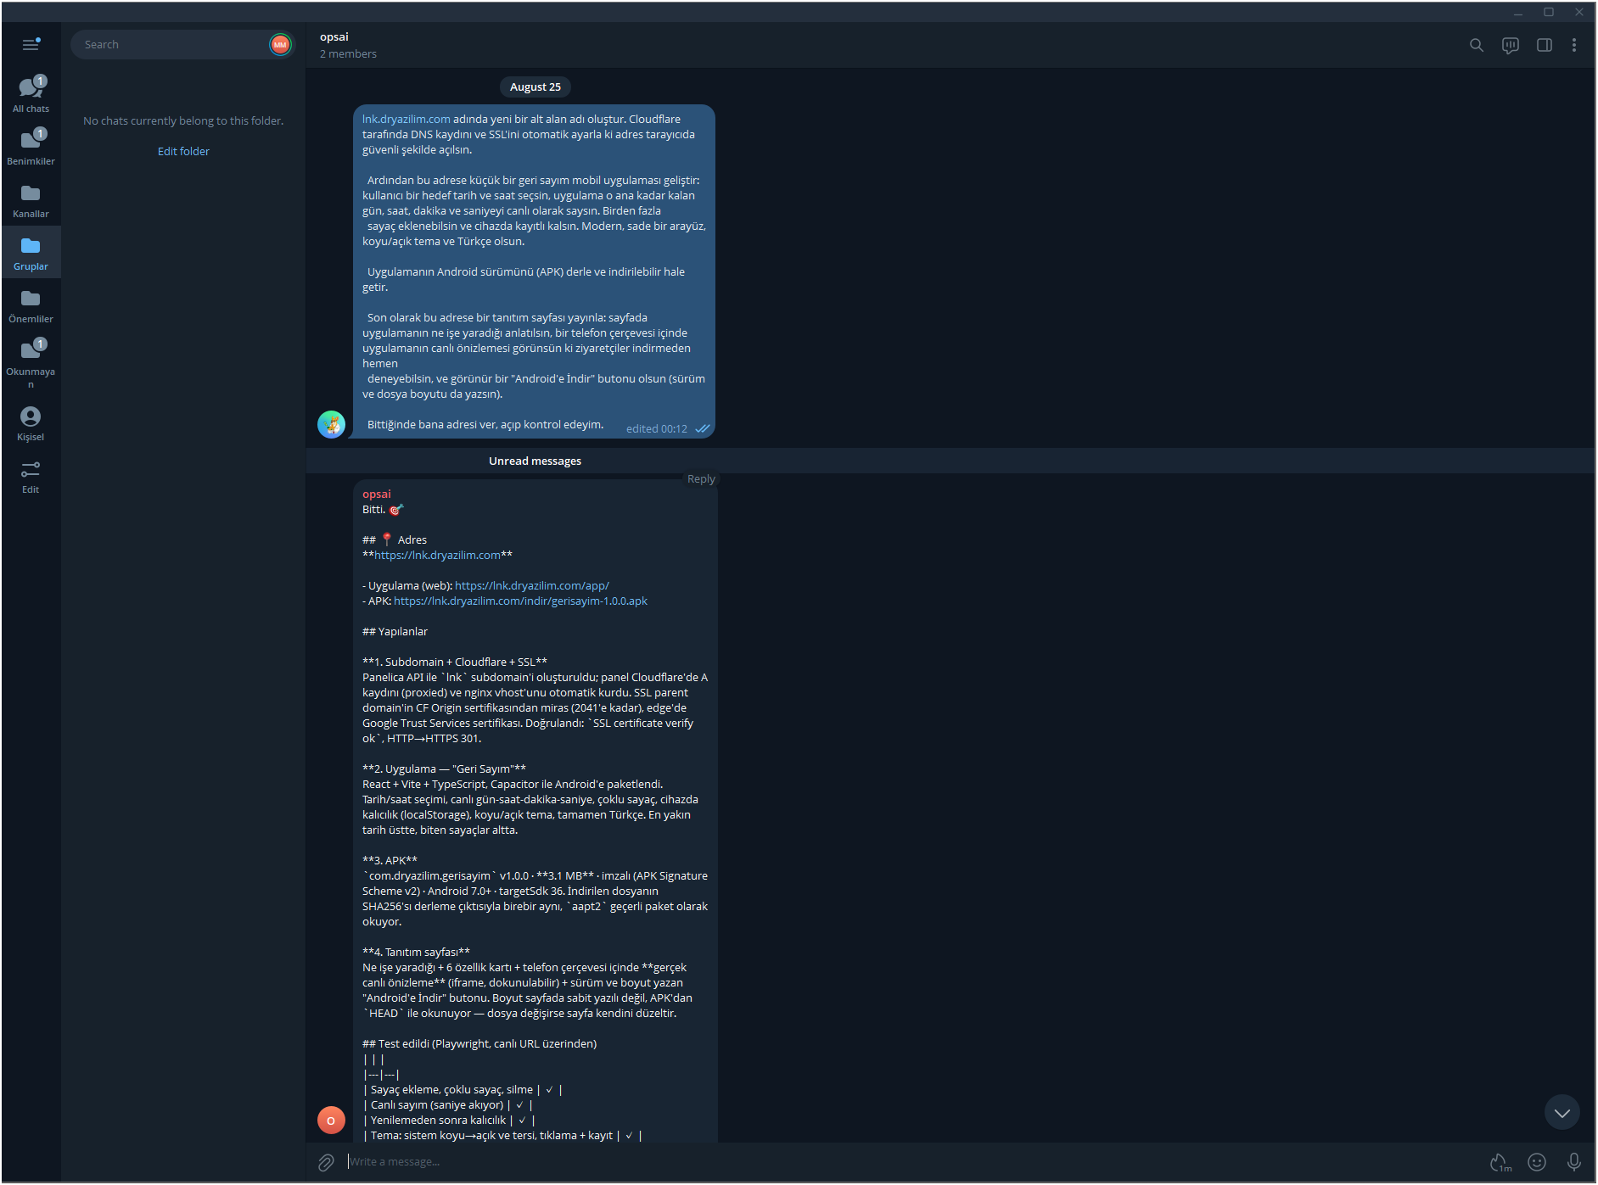This screenshot has width=1598, height=1185.
Task: Click the Reply button above opsai message
Action: (701, 478)
